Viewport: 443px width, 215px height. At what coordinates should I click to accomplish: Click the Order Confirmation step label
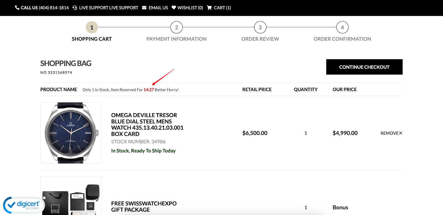point(342,39)
